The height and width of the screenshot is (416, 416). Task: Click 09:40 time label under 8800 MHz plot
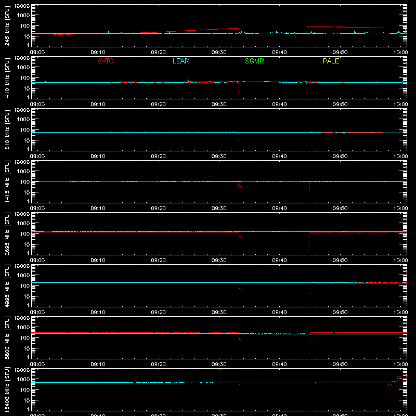[x=279, y=365]
